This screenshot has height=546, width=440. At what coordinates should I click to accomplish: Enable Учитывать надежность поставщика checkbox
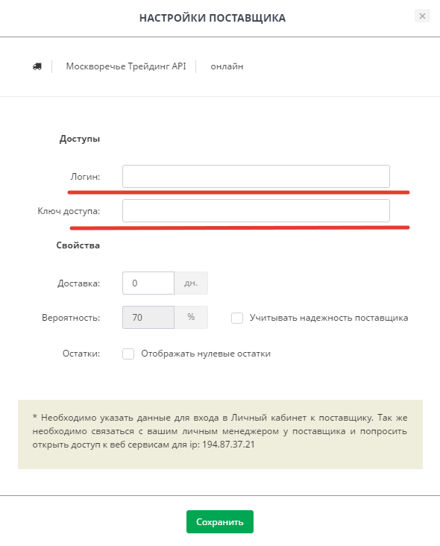(x=237, y=318)
